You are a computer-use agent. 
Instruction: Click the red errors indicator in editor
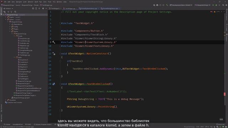tap(212, 12)
